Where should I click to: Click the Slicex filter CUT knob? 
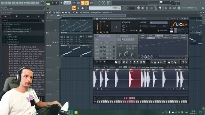tap(127, 54)
